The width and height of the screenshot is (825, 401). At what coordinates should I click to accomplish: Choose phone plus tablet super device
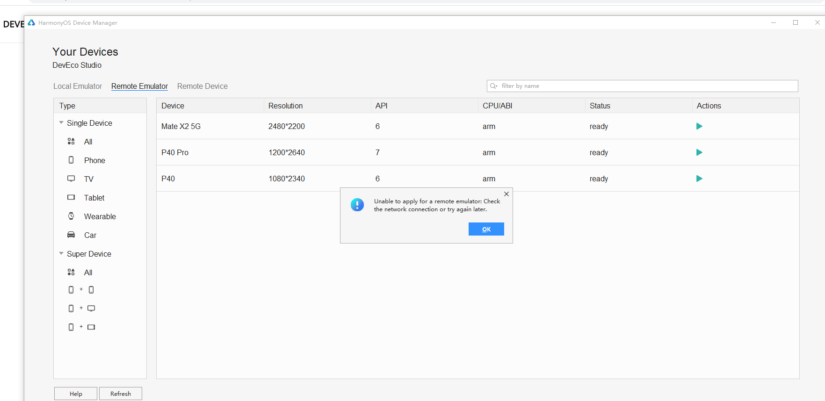pyautogui.click(x=81, y=327)
